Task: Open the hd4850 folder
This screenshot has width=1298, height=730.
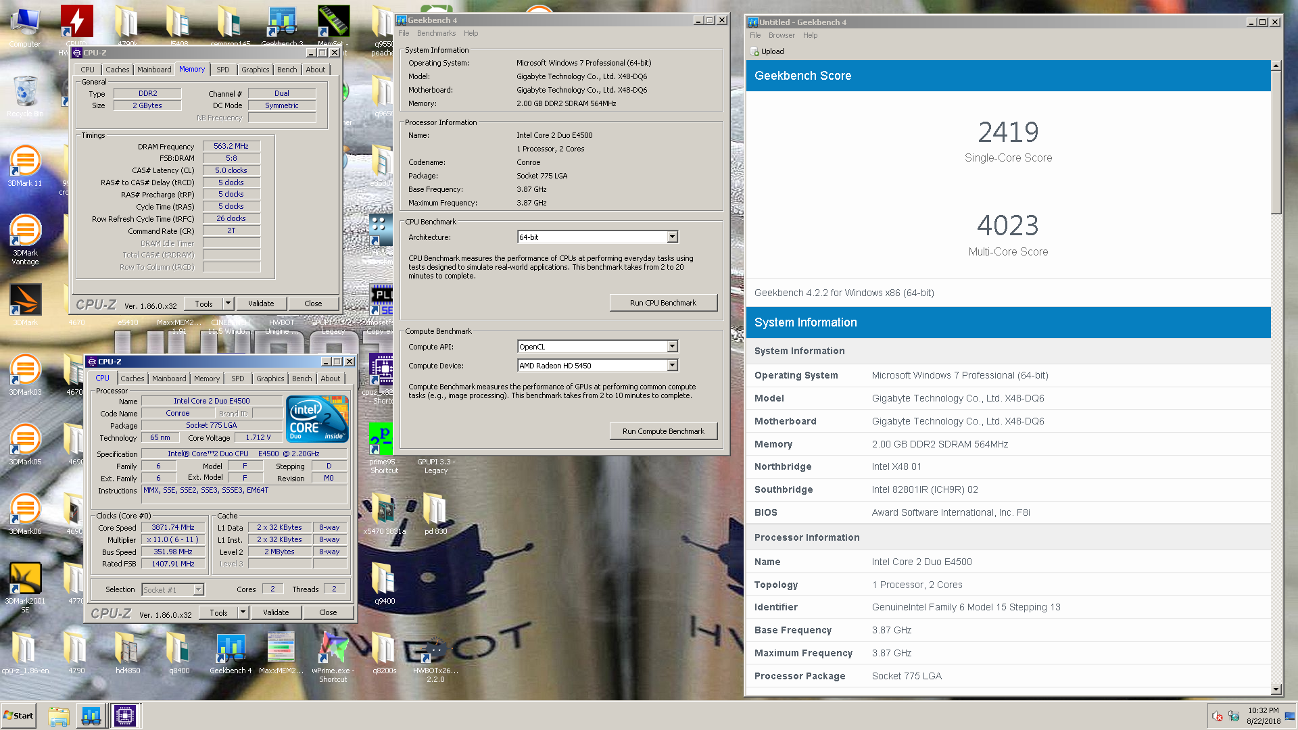Action: (x=128, y=654)
